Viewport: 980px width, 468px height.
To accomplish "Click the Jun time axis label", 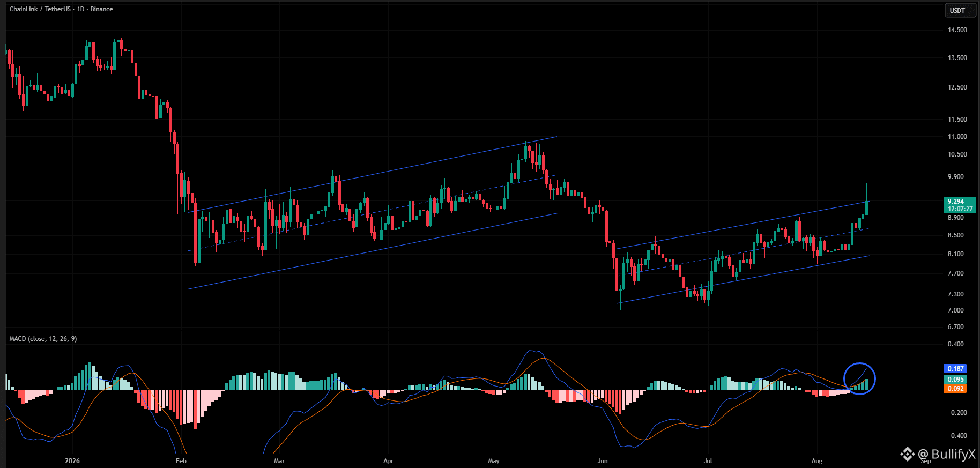I will (x=603, y=461).
